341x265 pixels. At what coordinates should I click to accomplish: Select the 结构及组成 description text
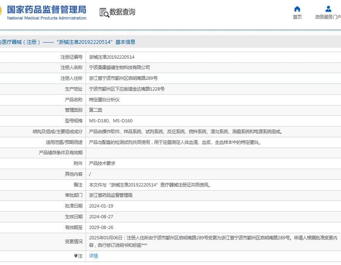click(x=186, y=131)
